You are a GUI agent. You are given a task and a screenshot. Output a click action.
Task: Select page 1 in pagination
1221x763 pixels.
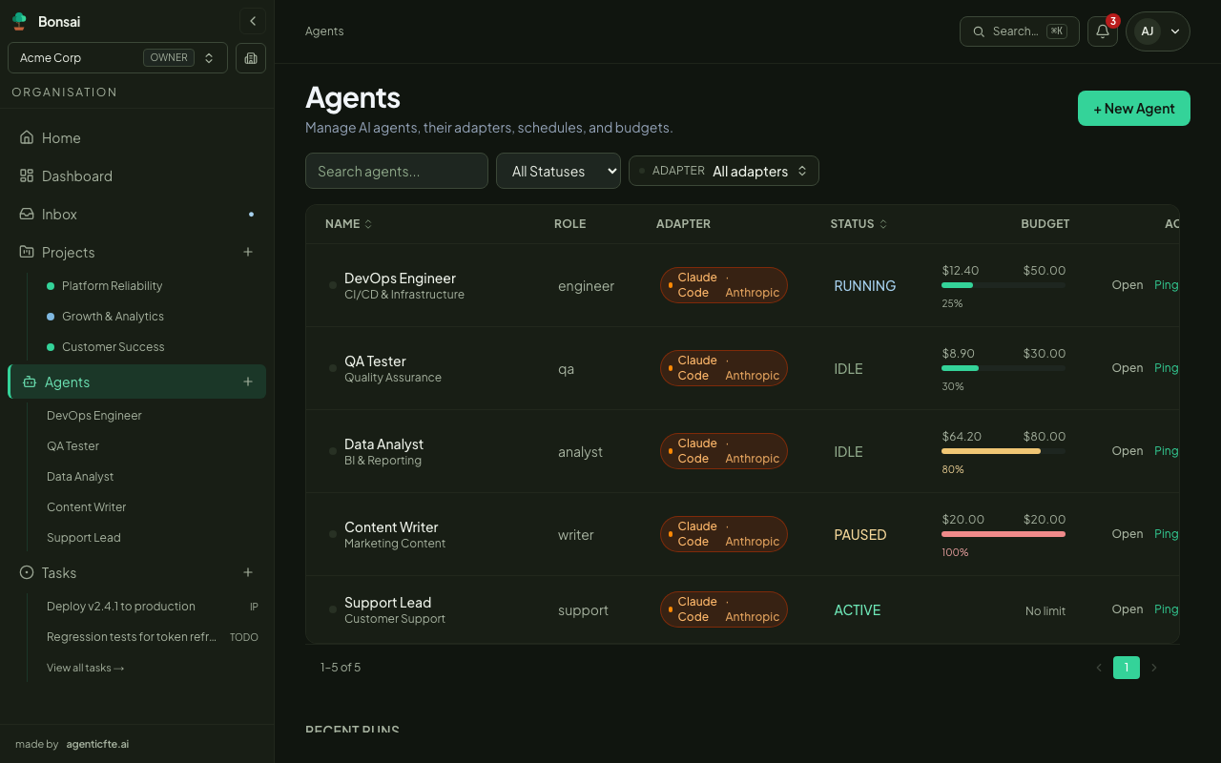pyautogui.click(x=1127, y=668)
